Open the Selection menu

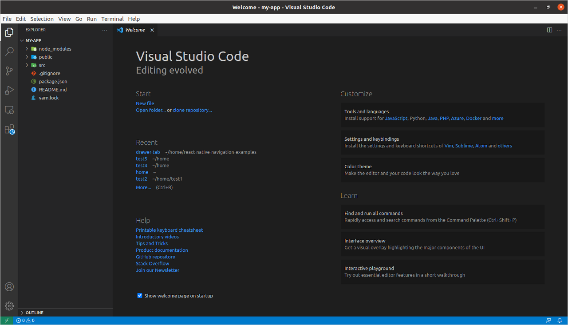(x=42, y=19)
